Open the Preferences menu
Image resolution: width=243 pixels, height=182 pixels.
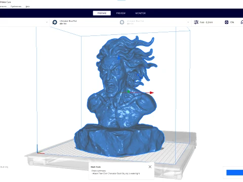16,7
